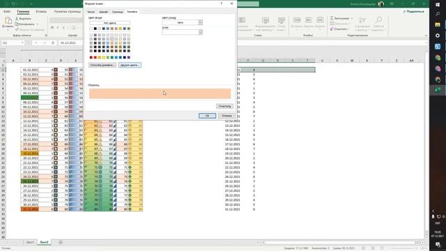Viewport: 446px width, 251px height.
Task: Collapse the ribbon with the chevron
Action: click(426, 36)
